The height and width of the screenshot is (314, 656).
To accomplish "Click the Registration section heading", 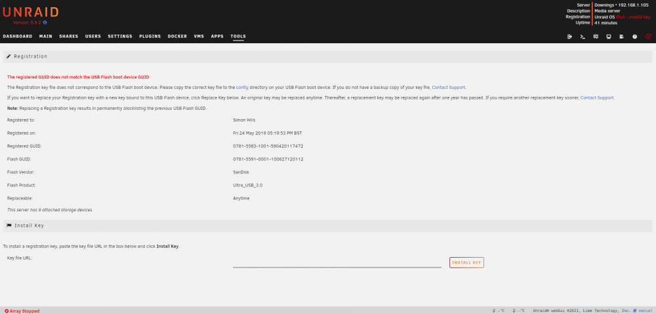I will [31, 56].
